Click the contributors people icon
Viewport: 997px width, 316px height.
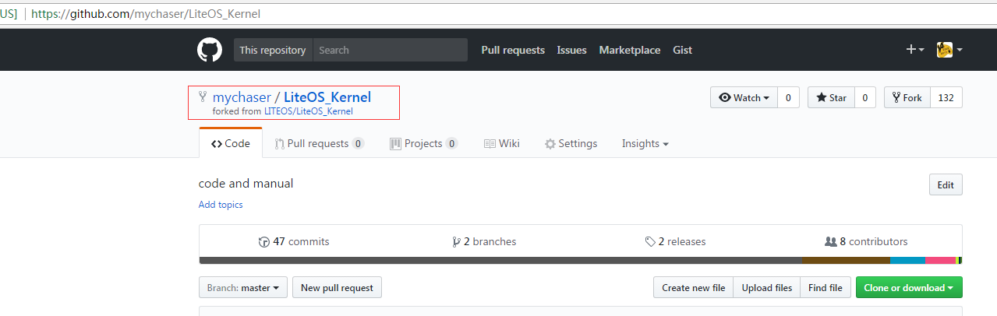pos(830,242)
